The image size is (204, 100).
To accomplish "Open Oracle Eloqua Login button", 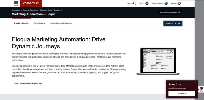I will coord(170,12).
